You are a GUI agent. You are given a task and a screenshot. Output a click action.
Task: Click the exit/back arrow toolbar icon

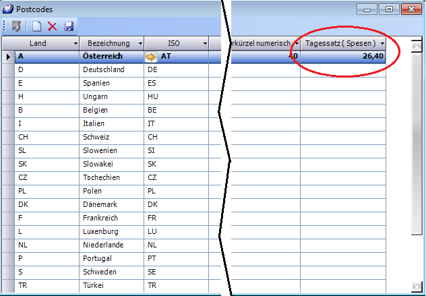point(16,26)
